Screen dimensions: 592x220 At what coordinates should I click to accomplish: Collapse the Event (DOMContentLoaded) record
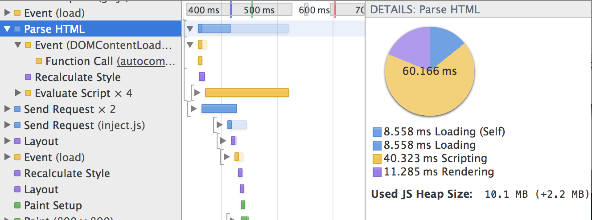pos(18,45)
